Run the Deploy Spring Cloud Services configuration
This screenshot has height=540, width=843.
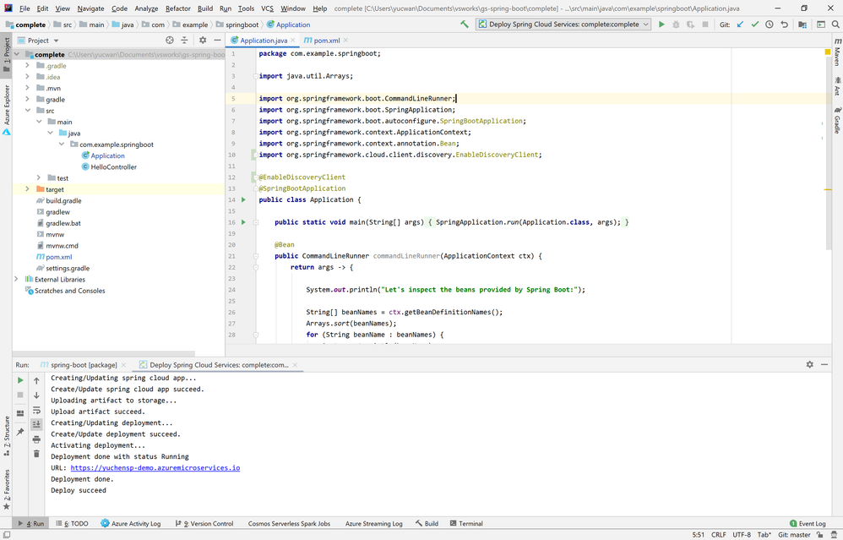click(x=661, y=25)
